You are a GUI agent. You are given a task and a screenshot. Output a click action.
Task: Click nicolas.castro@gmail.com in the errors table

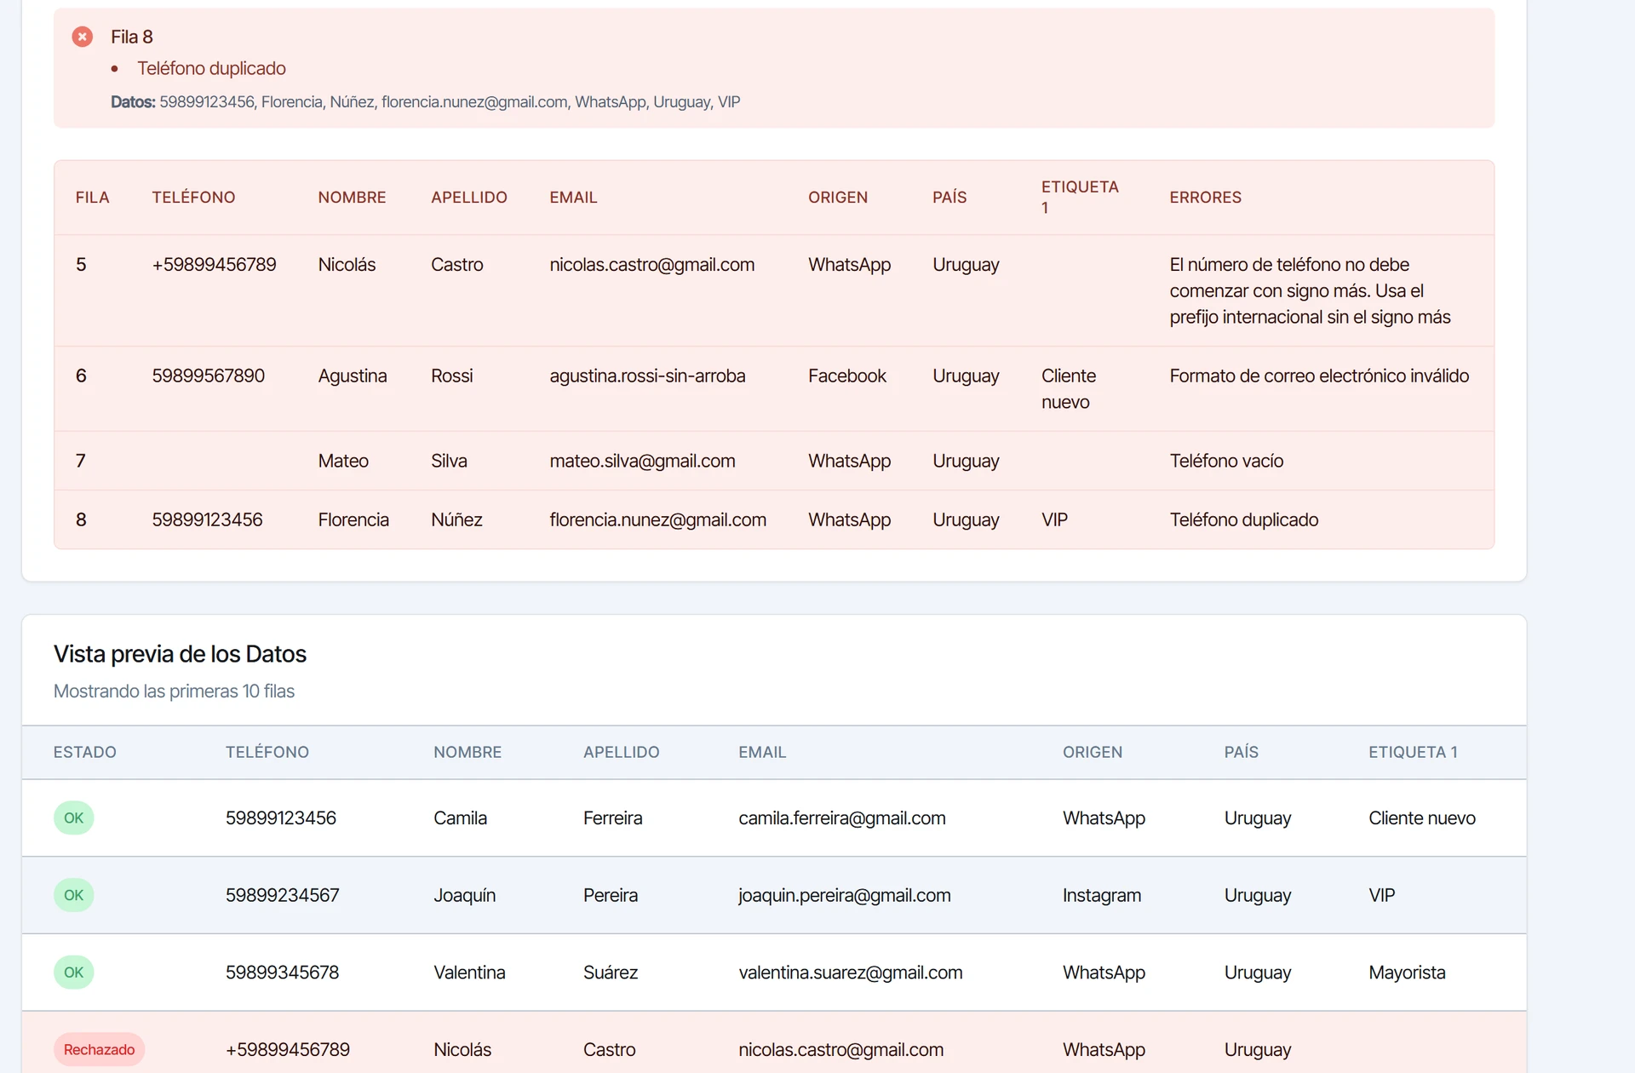click(651, 265)
